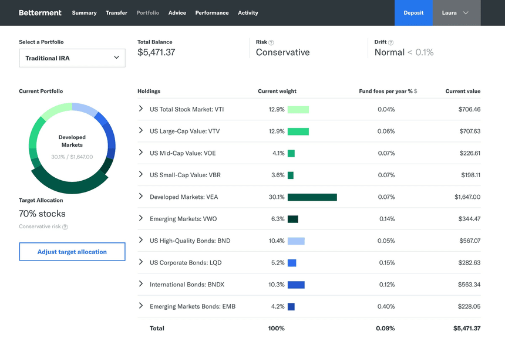Open the Transfer page
Image resolution: width=505 pixels, height=355 pixels.
[x=116, y=13]
